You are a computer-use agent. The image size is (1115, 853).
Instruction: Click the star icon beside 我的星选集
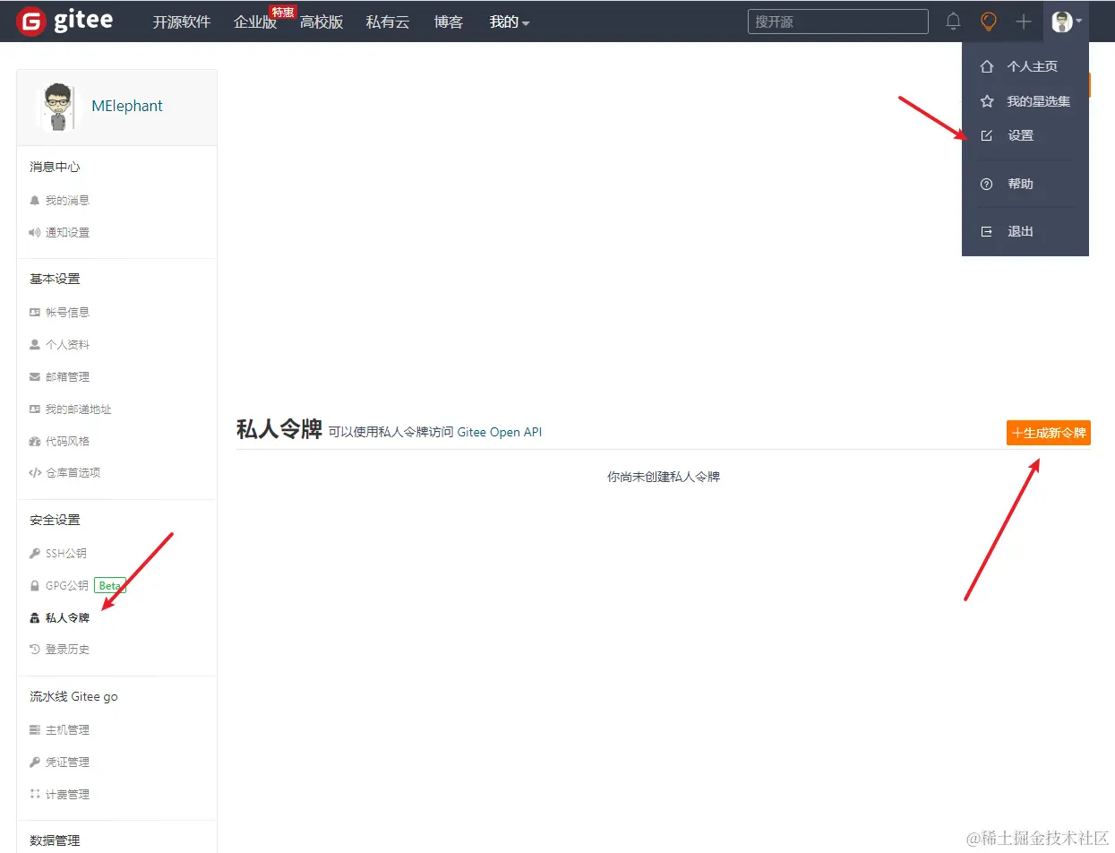point(987,101)
